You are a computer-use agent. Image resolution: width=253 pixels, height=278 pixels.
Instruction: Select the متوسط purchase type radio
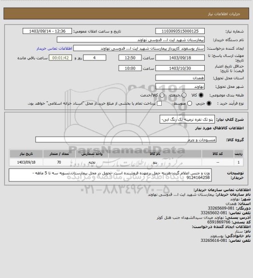pos(190,103)
